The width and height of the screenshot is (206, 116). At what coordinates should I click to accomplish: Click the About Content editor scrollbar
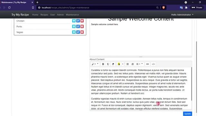(192, 84)
